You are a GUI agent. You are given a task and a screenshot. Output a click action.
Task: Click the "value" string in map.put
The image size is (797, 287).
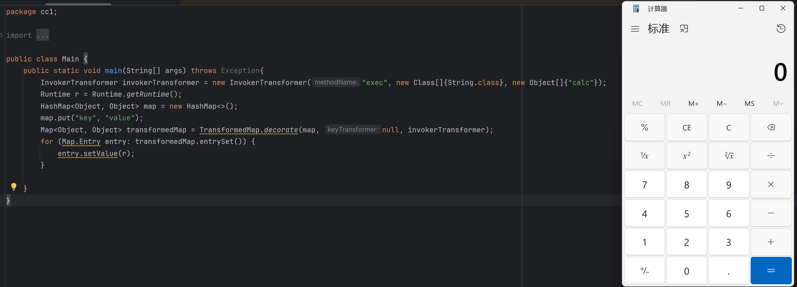tap(120, 118)
